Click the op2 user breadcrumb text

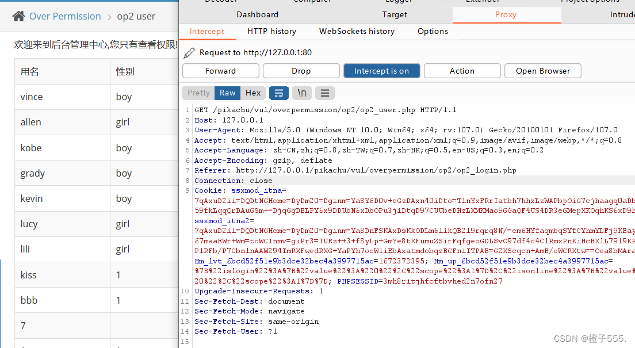pos(136,16)
